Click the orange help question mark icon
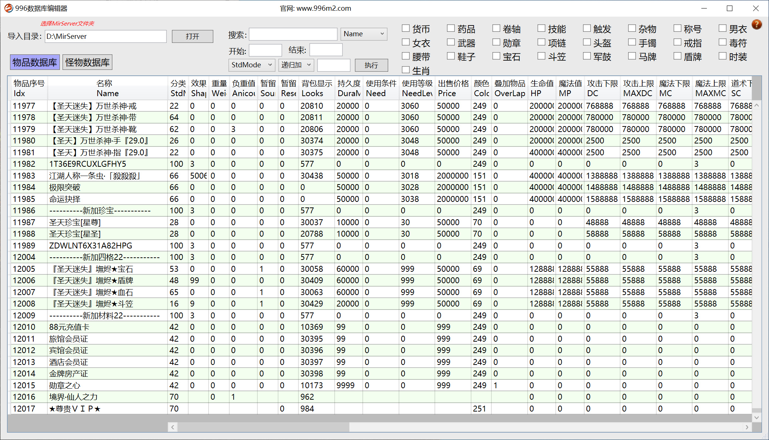This screenshot has height=440, width=769. pos(757,24)
